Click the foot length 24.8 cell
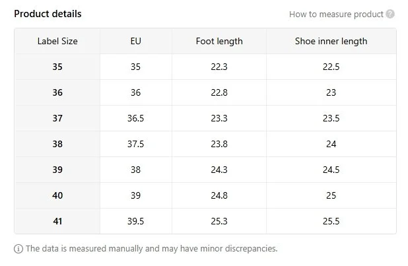Screen dimensions: 408x266 pyautogui.click(x=219, y=195)
